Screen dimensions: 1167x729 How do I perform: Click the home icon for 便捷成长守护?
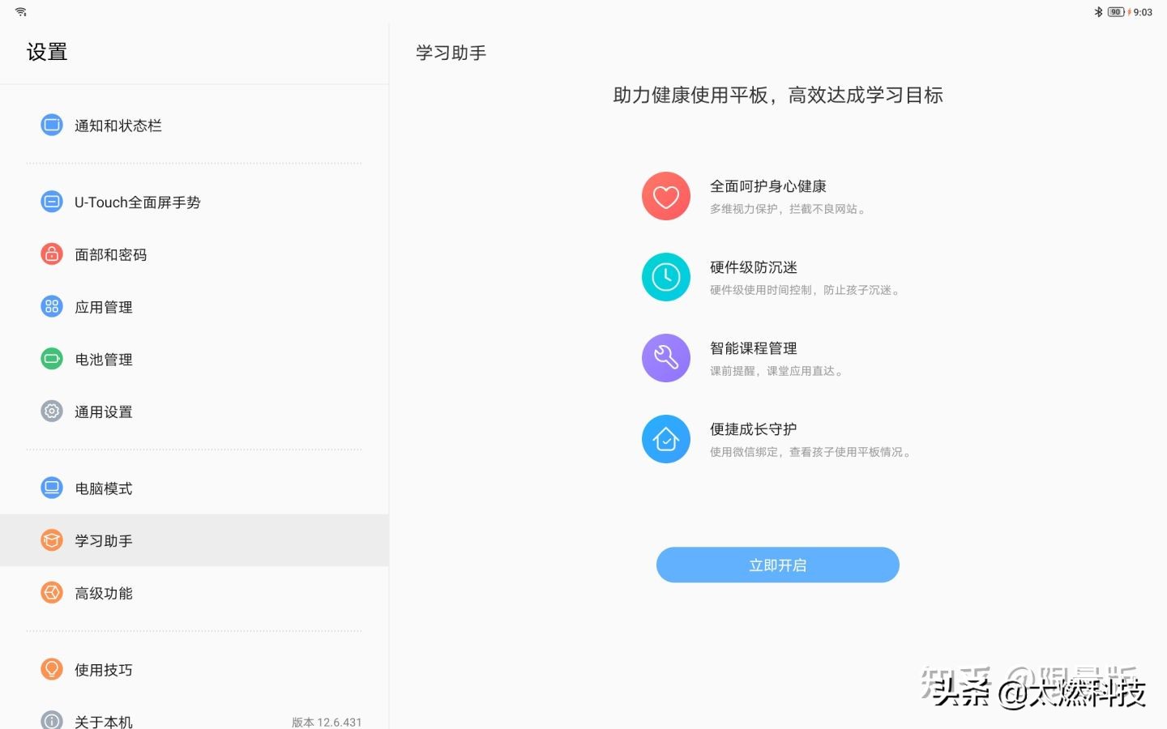coord(665,438)
